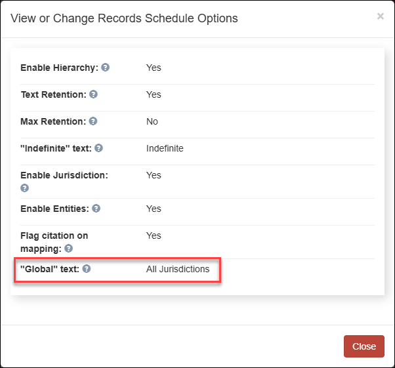
Task: Click the Yes value for Enable Hierarchy
Action: (154, 68)
